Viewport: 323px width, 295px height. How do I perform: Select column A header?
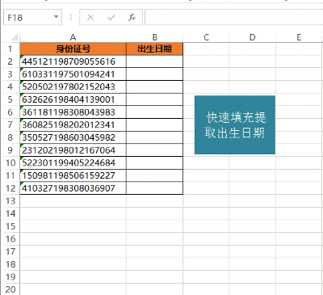click(73, 37)
